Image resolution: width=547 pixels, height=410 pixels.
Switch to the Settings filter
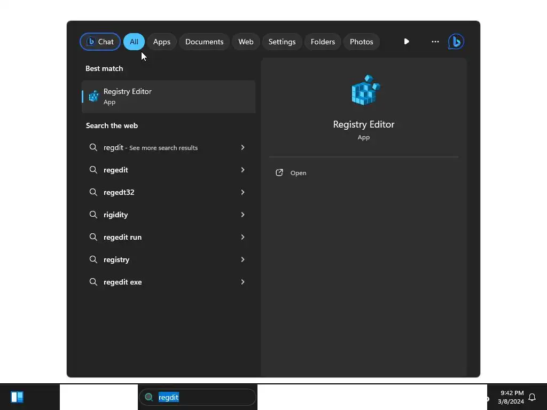(x=282, y=42)
